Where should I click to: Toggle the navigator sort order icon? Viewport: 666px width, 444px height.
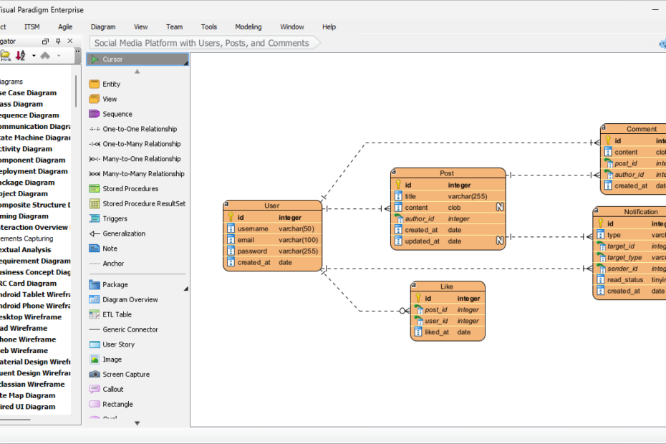click(20, 55)
